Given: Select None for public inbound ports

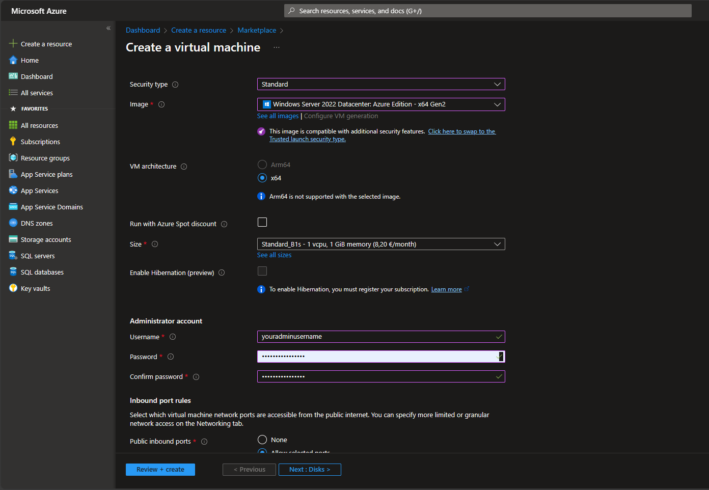Looking at the screenshot, I should 262,440.
